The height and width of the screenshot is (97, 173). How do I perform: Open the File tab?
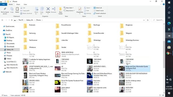click(x=4, y=4)
